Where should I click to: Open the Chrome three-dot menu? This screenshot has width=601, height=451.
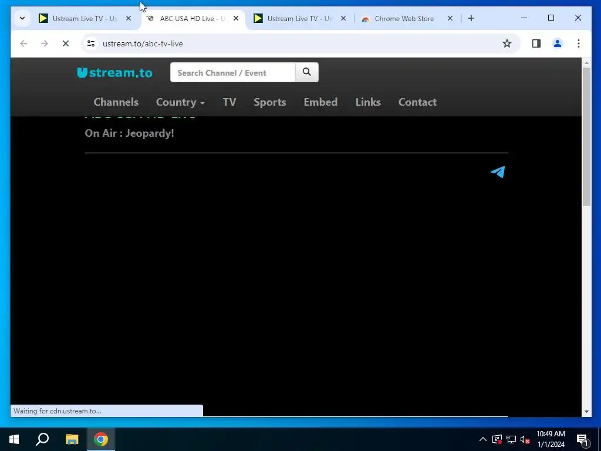pyautogui.click(x=578, y=43)
